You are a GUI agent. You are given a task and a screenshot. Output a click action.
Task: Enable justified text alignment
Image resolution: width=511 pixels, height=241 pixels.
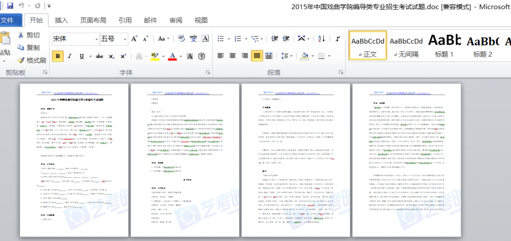(257, 56)
